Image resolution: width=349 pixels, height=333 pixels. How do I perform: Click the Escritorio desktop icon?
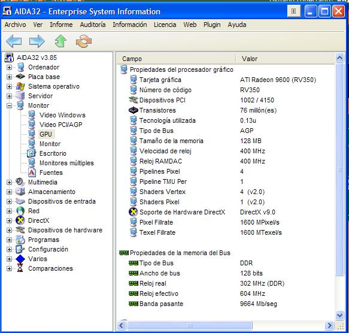[31, 153]
